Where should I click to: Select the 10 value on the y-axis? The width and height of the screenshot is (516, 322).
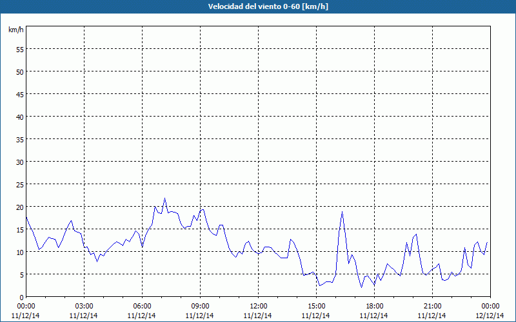[x=20, y=252]
